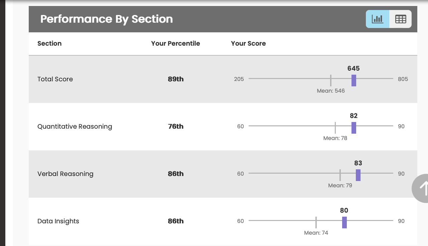This screenshot has height=246, width=428.
Task: Click the Total Score mean tick mark
Action: click(330, 80)
